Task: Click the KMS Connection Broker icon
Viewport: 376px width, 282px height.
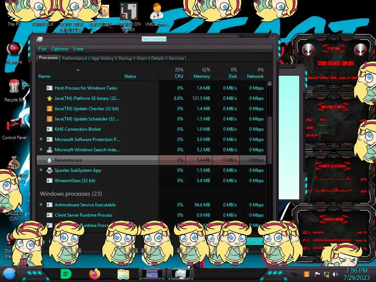Action: 50,129
